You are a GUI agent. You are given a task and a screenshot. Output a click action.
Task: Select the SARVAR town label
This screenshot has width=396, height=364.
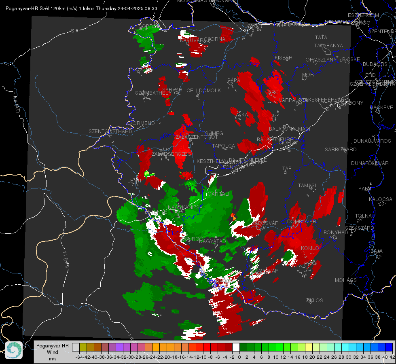click(172, 89)
